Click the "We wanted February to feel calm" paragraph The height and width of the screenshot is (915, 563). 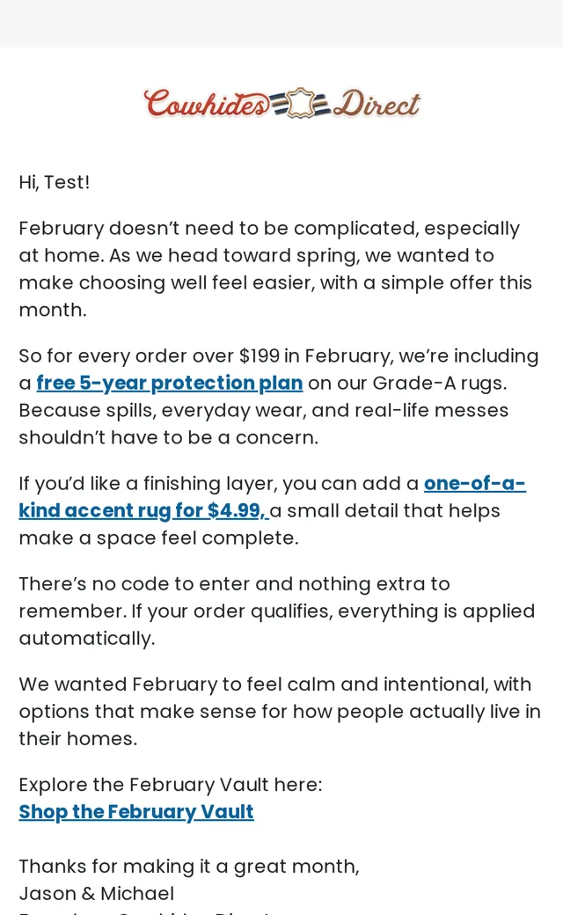[280, 712]
